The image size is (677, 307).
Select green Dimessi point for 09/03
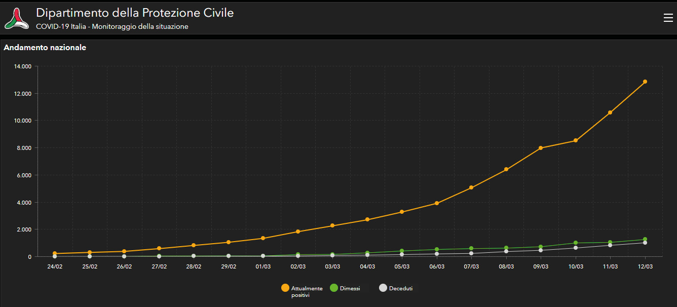[541, 247]
